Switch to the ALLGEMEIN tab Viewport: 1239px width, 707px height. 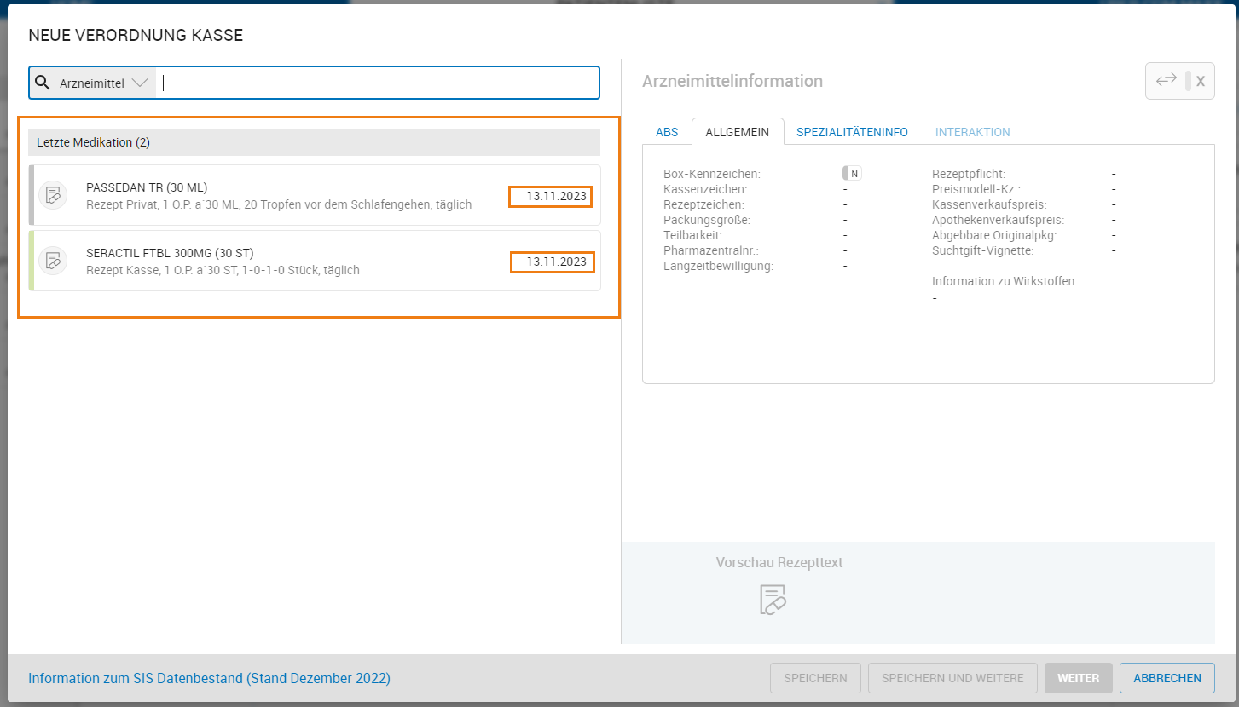point(738,132)
